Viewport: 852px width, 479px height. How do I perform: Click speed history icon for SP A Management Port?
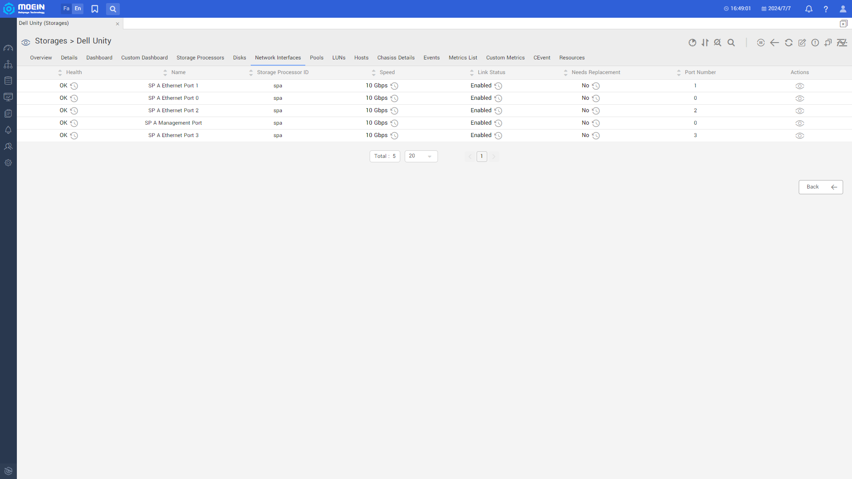[394, 123]
